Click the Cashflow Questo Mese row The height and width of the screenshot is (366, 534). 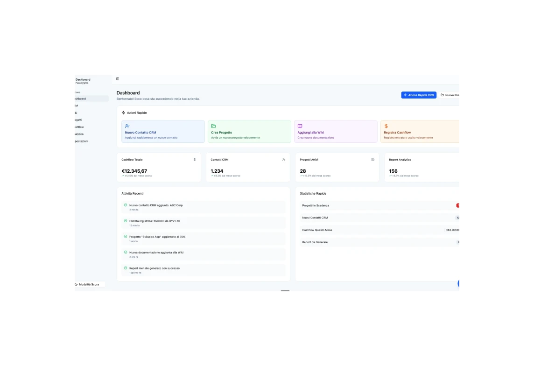379,230
